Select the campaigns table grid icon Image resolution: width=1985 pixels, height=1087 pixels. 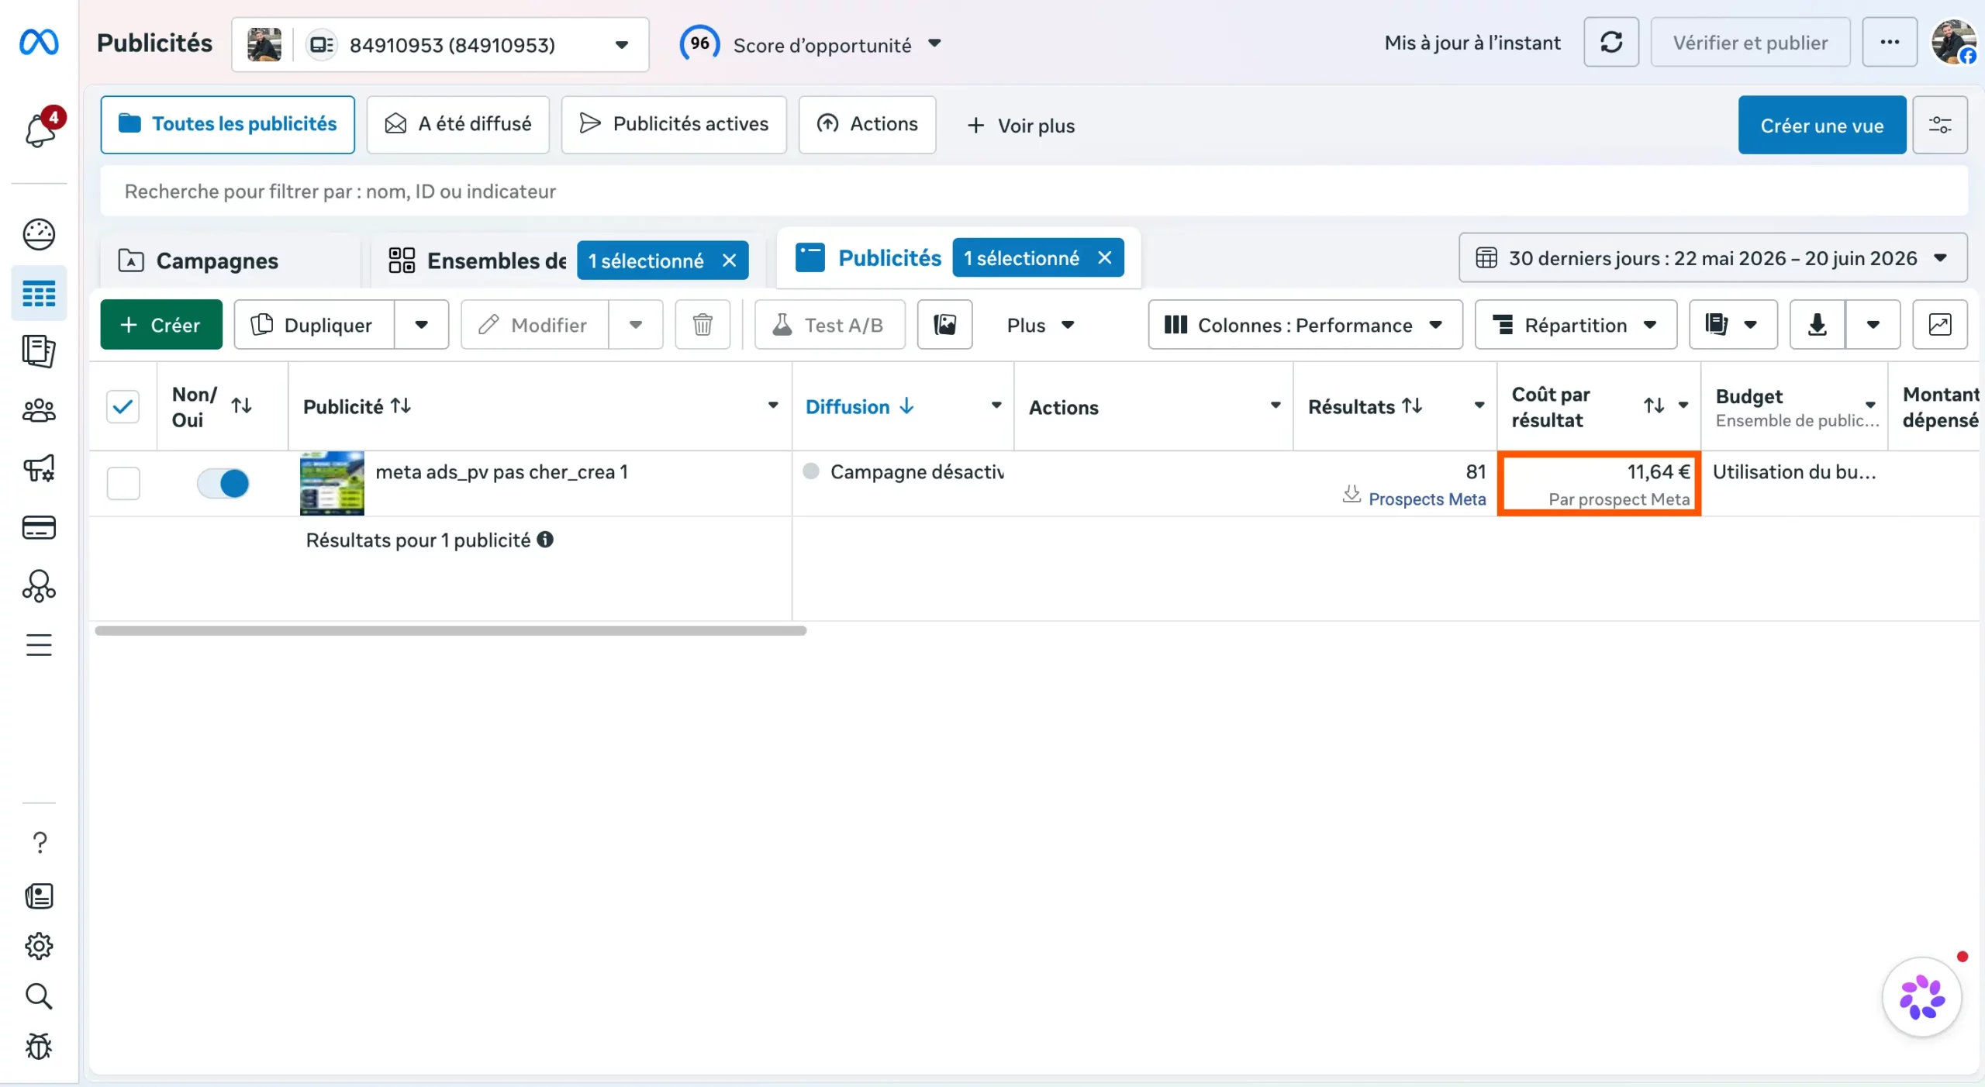[x=39, y=294]
